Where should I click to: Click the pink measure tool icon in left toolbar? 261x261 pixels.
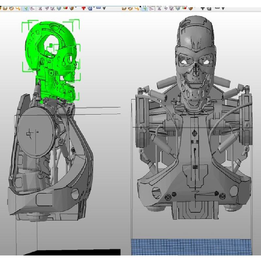[32, 8]
